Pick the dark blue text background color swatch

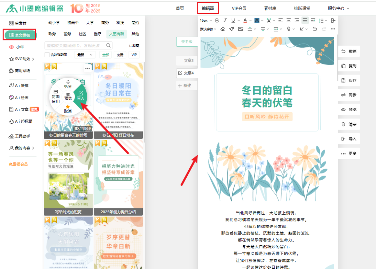(257, 21)
